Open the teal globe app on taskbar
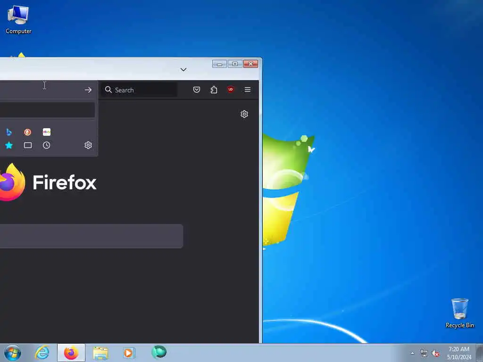483x362 pixels. [x=159, y=352]
